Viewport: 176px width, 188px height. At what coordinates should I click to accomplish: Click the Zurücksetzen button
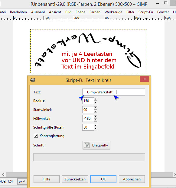tap(75, 179)
